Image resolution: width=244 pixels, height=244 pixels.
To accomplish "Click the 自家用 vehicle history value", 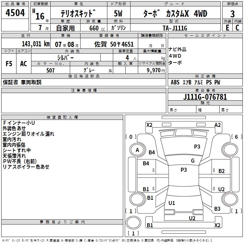I will [65, 28].
